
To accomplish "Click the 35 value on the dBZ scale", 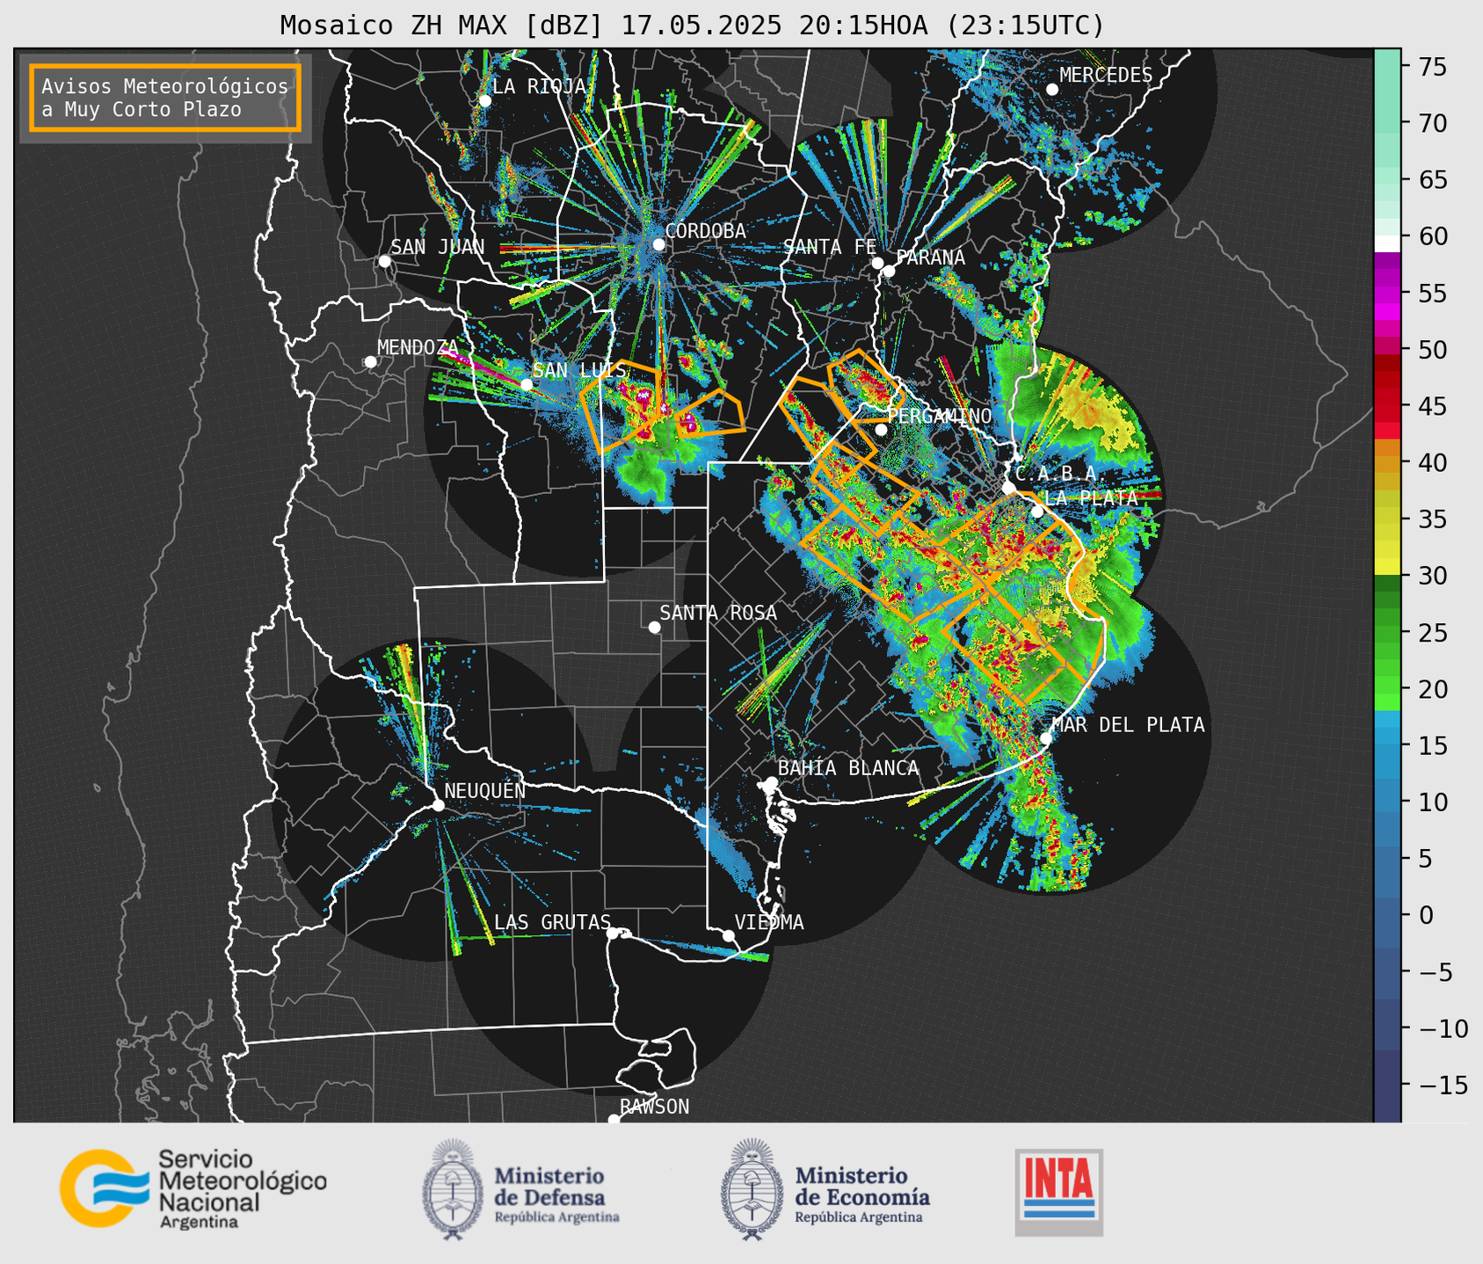I will click(x=1433, y=519).
